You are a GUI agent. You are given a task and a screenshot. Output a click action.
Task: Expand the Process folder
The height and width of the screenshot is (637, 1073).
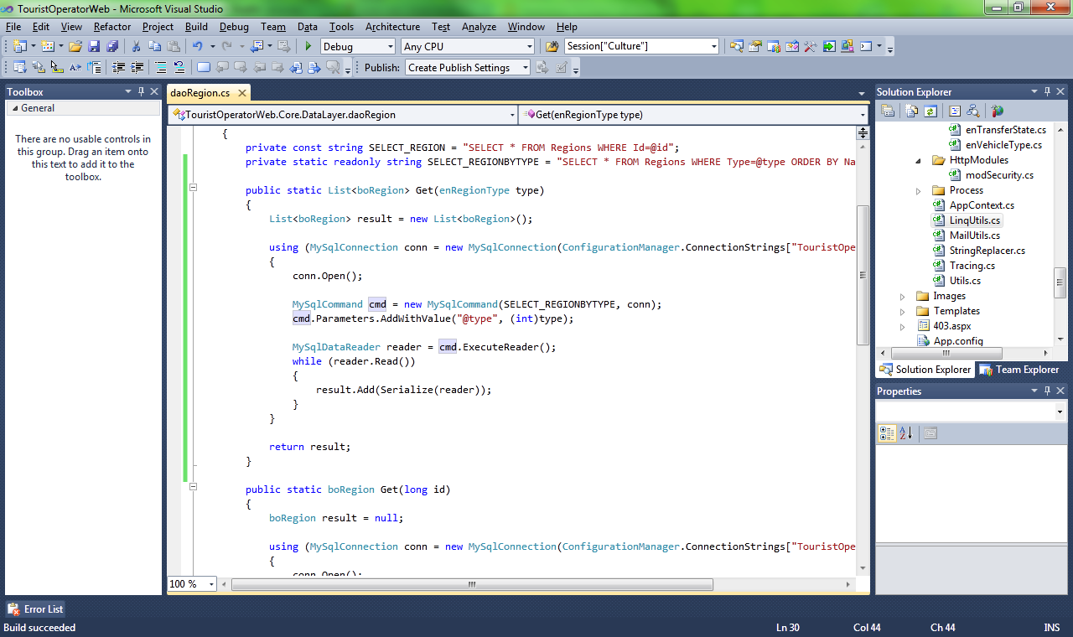[920, 190]
